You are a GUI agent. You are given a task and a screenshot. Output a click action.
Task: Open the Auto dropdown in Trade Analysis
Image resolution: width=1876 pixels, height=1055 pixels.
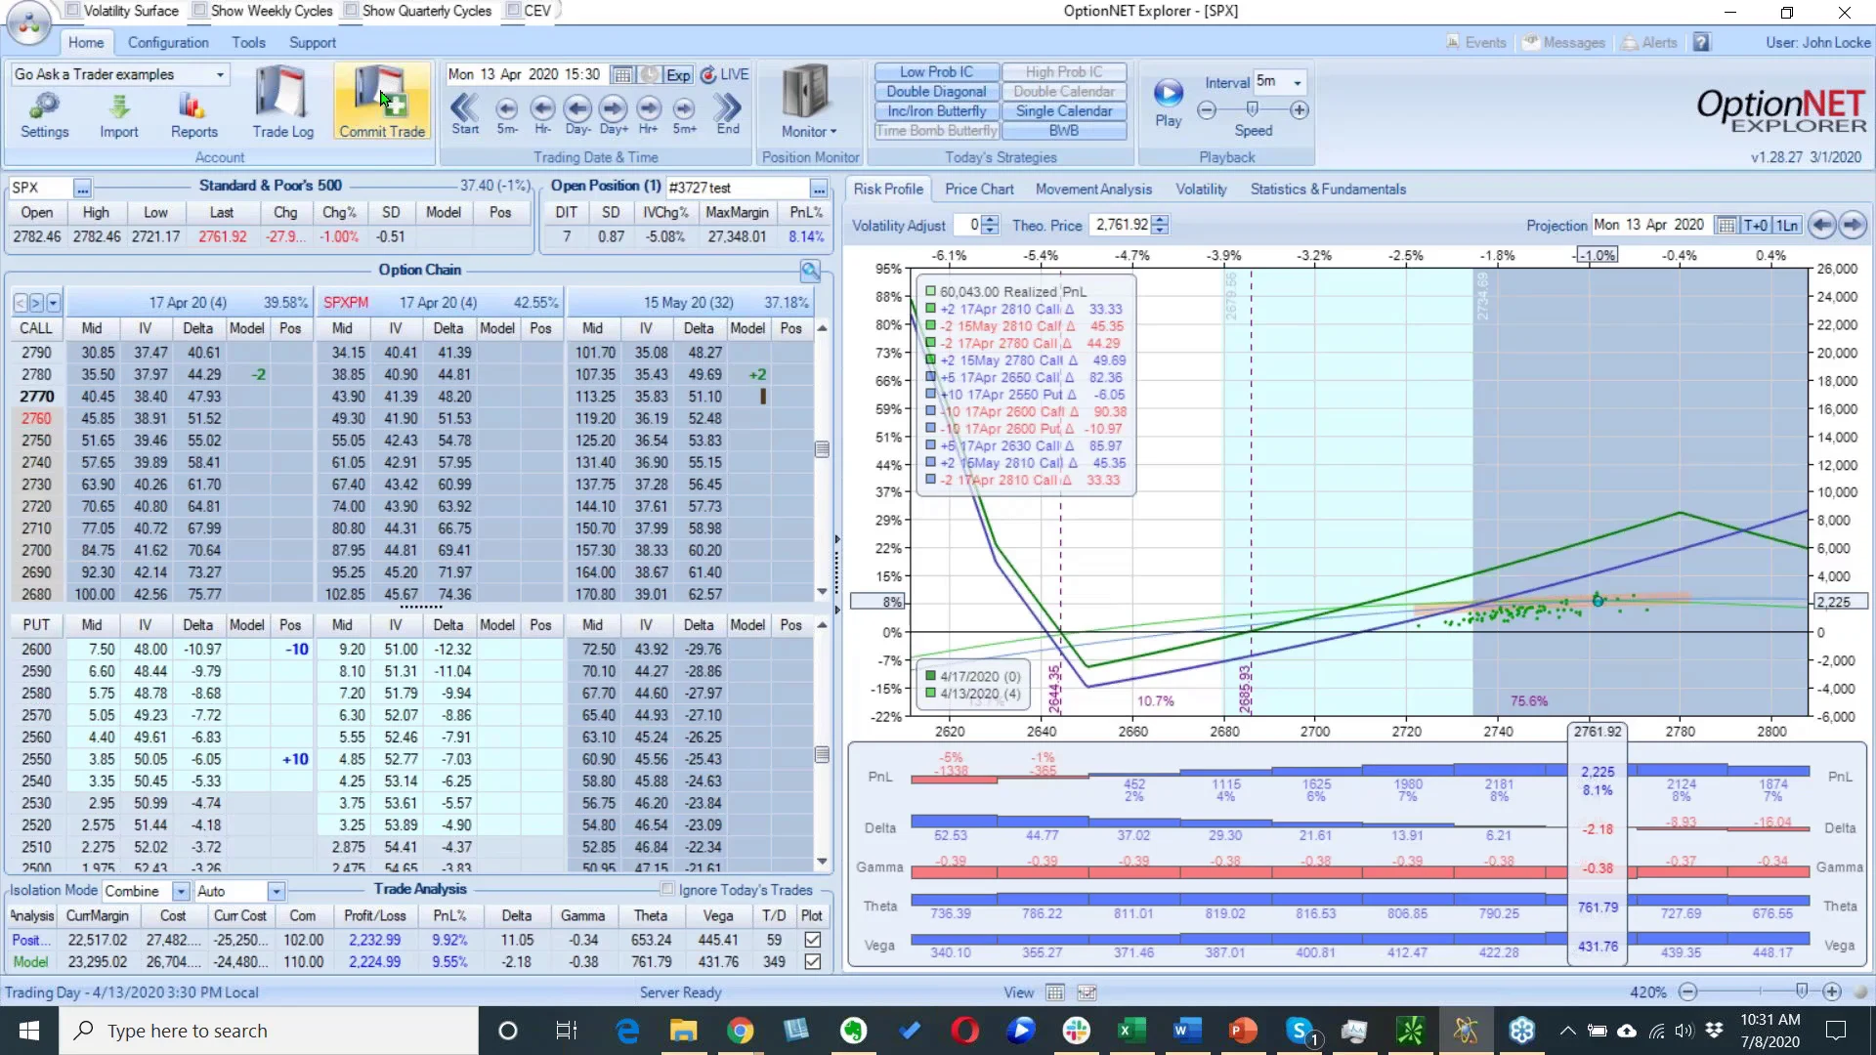coord(277,892)
